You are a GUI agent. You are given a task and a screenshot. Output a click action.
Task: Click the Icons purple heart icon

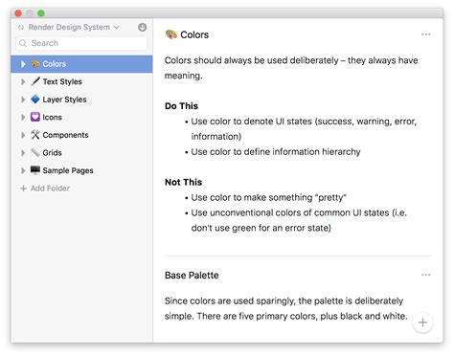[x=35, y=117]
